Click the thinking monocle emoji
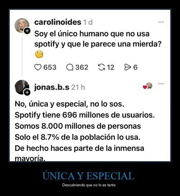This screenshot has width=180, height=196. click(x=39, y=54)
